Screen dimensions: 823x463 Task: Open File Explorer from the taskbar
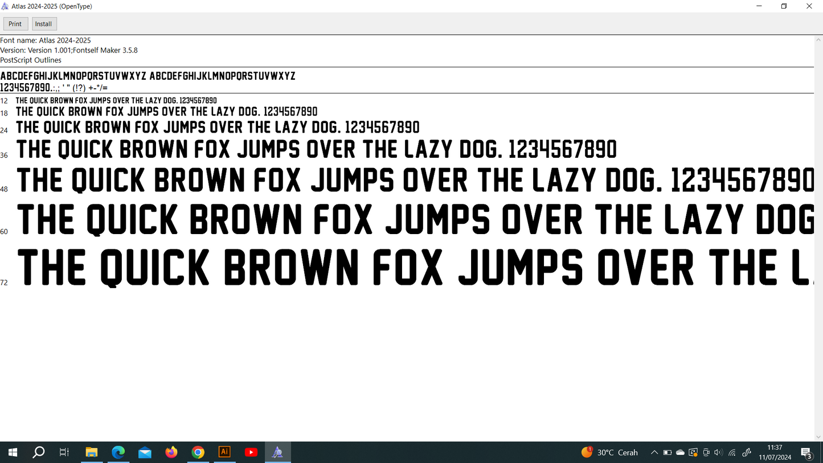[x=92, y=452]
